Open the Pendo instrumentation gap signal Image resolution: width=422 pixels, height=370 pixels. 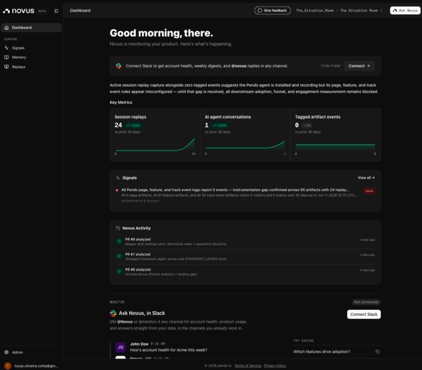click(x=245, y=195)
